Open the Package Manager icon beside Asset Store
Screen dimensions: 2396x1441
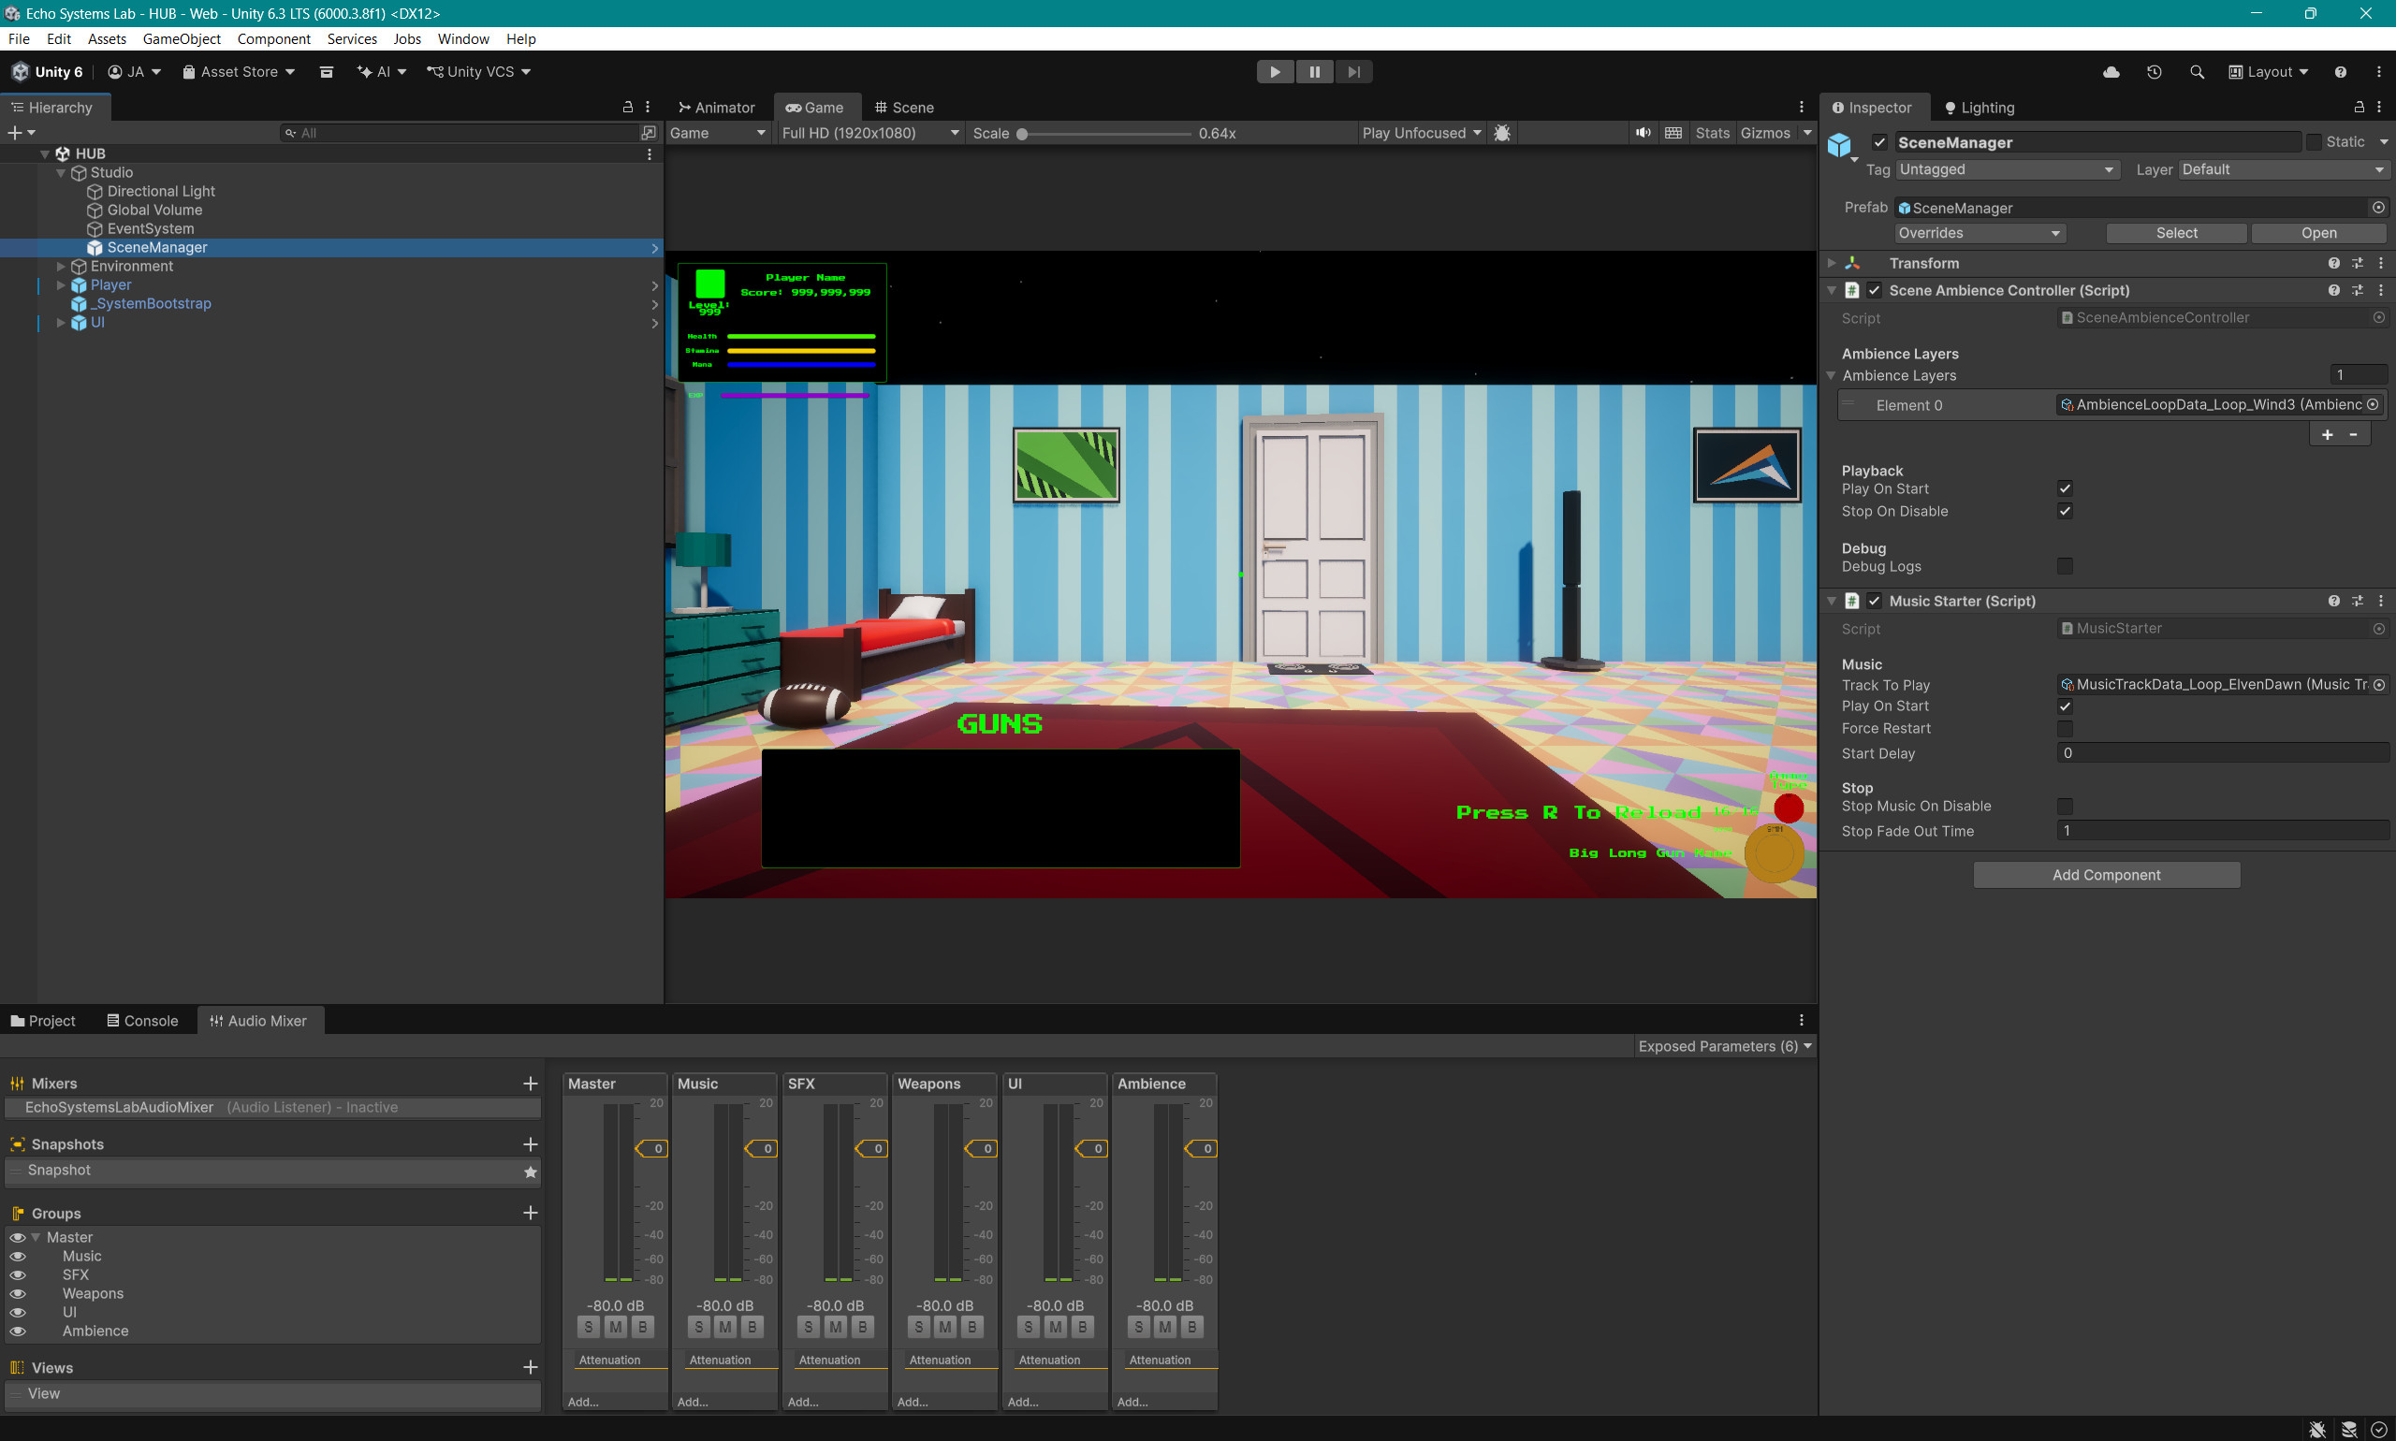[x=327, y=72]
